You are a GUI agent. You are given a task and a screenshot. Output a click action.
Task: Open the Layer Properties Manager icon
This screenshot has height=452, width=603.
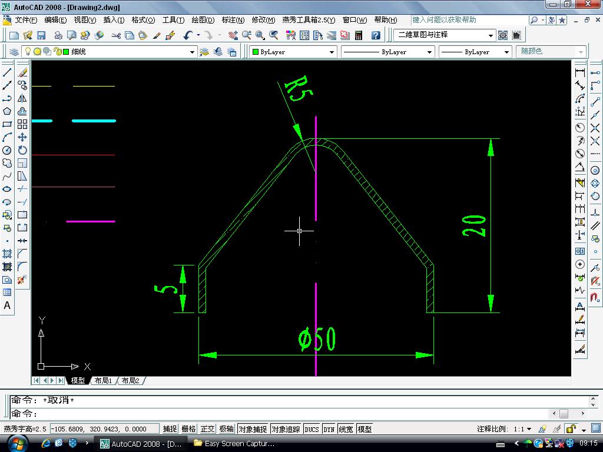pos(14,52)
